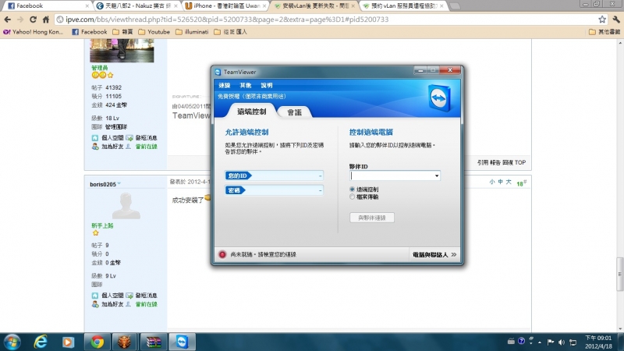624x351 pixels.
Task: Click the browser forward arrow
Action: click(x=20, y=19)
